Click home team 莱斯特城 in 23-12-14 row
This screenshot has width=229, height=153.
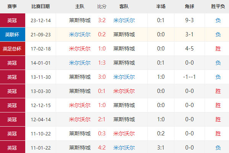tap(80, 20)
